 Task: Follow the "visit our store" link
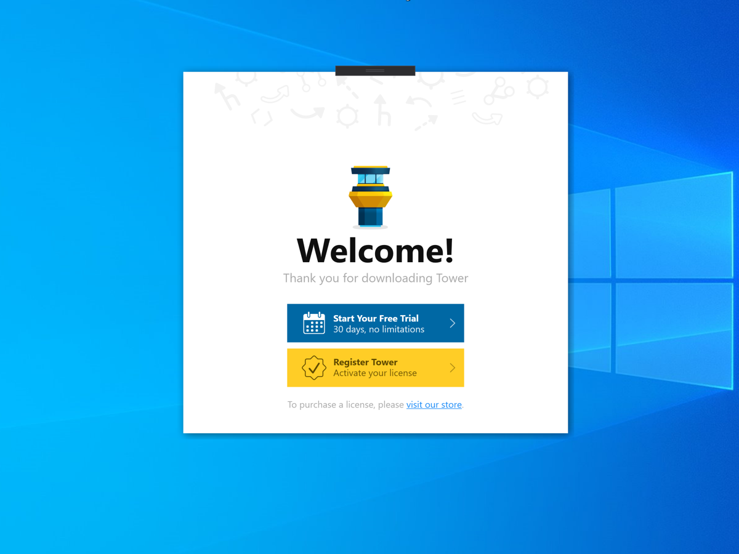434,404
